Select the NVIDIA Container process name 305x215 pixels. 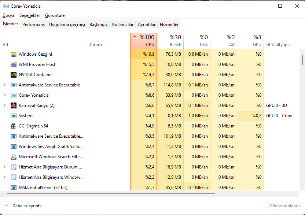36,75
